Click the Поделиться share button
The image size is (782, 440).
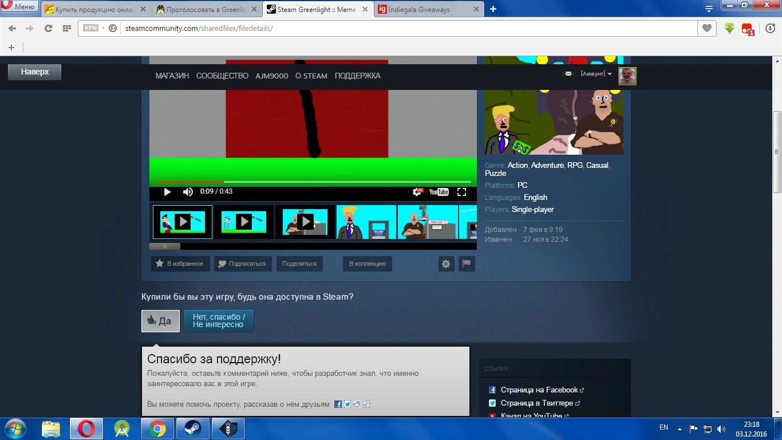click(299, 264)
